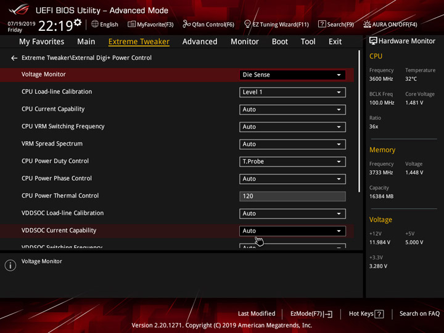This screenshot has width=444, height=333.
Task: Select CPU Power Duty Control label
Action: [55, 161]
